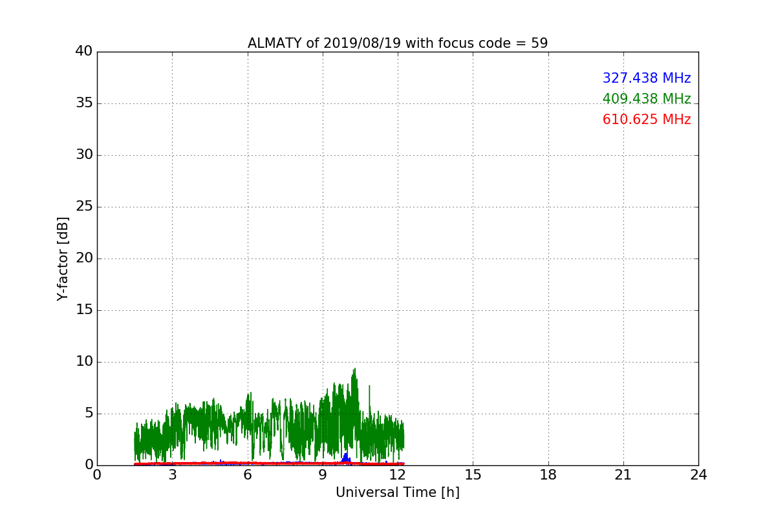Click the y-axis tick label 15
This screenshot has height=517, width=776.
pos(84,310)
